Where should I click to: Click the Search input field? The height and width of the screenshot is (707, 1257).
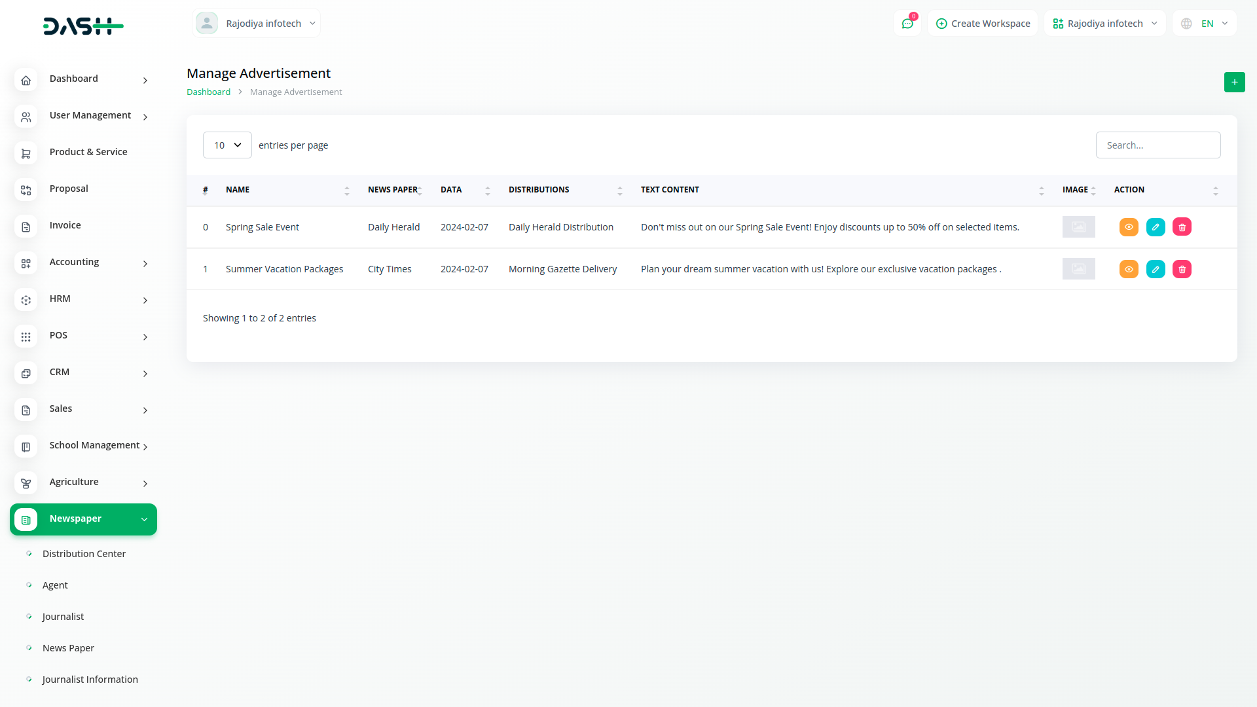click(1157, 145)
